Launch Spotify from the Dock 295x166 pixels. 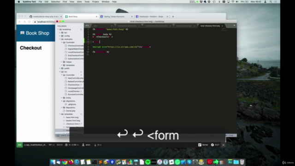[148, 162]
